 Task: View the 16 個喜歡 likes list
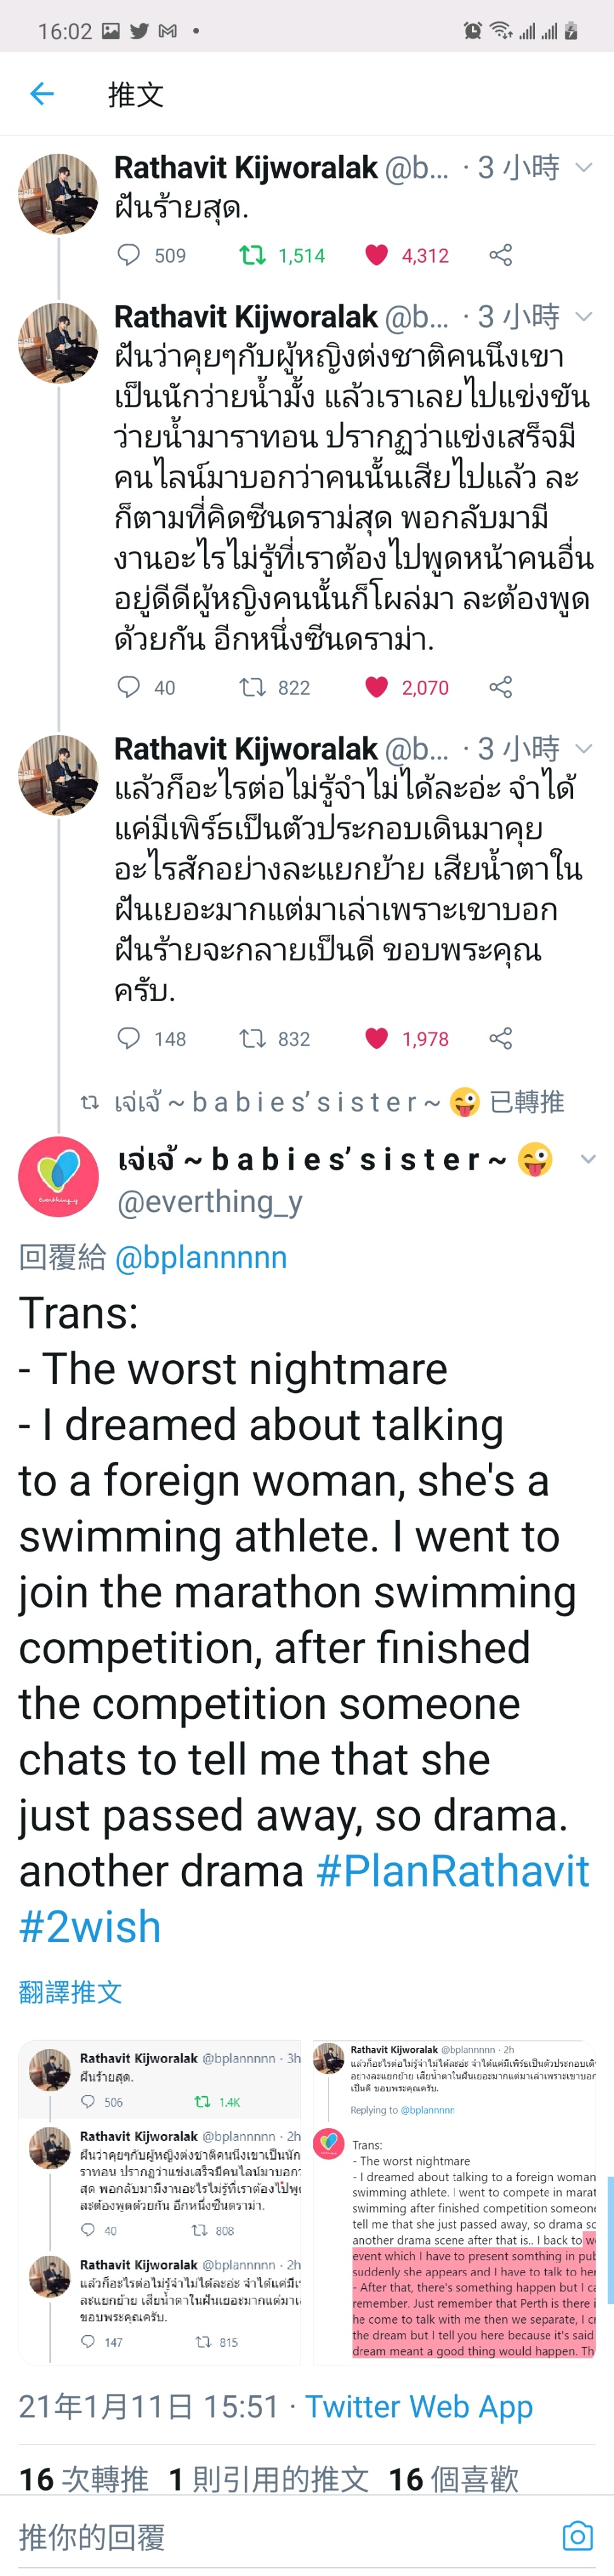point(454,2479)
